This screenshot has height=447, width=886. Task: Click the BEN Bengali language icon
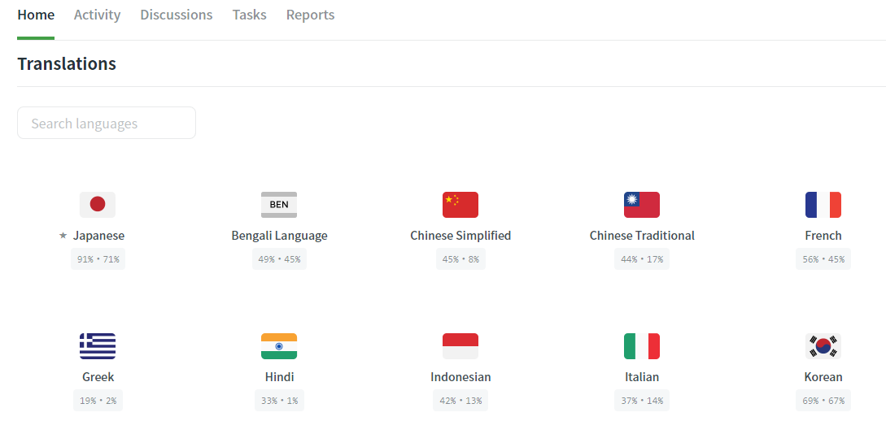tap(279, 204)
